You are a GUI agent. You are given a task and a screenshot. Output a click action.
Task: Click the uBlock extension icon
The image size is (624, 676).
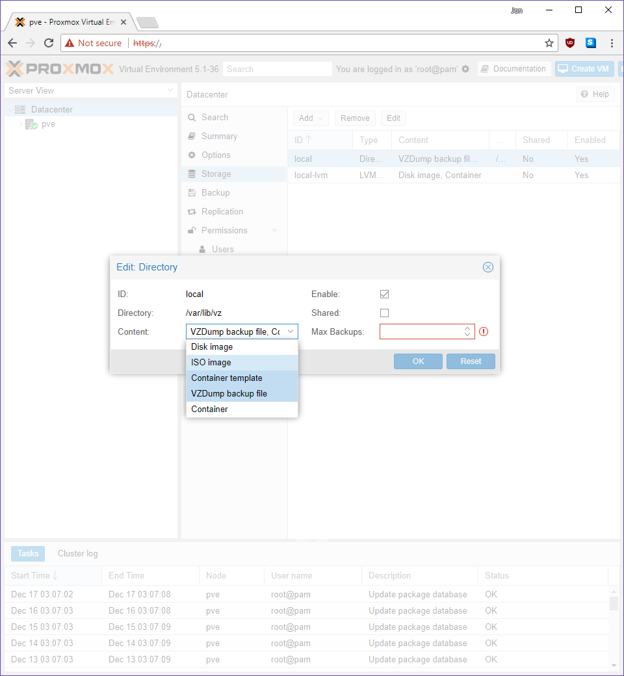570,43
